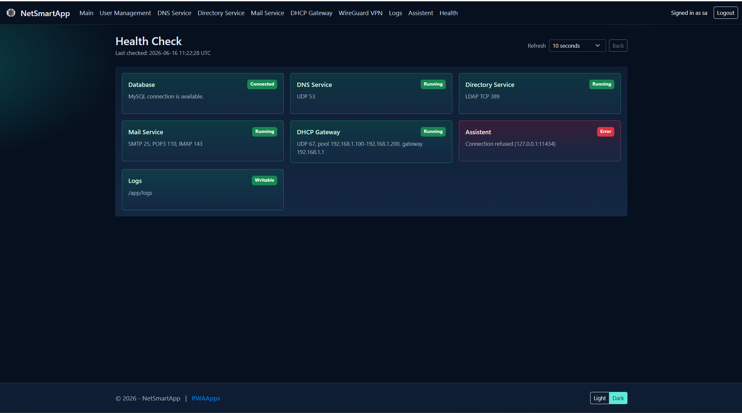Viewport: 742px width, 413px height.
Task: Open the NetSmartApp brand home link
Action: 45,13
